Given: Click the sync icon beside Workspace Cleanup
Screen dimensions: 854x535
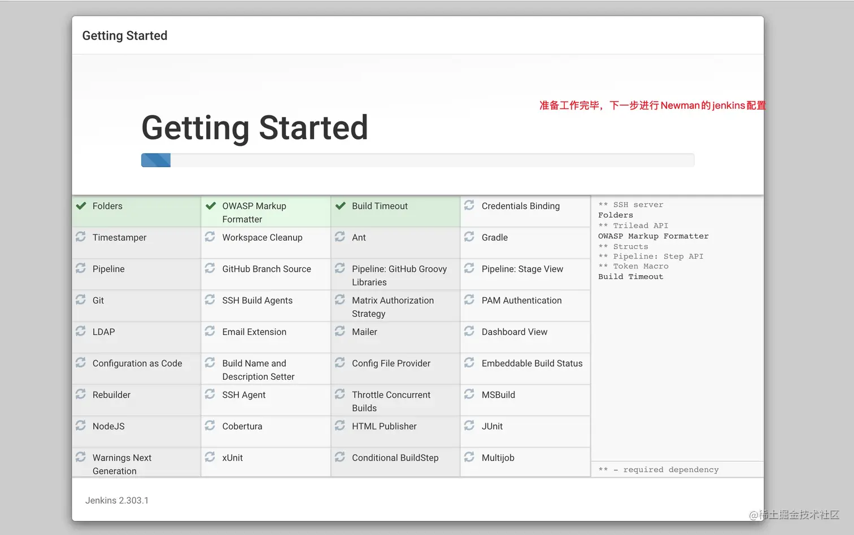Looking at the screenshot, I should tap(210, 237).
